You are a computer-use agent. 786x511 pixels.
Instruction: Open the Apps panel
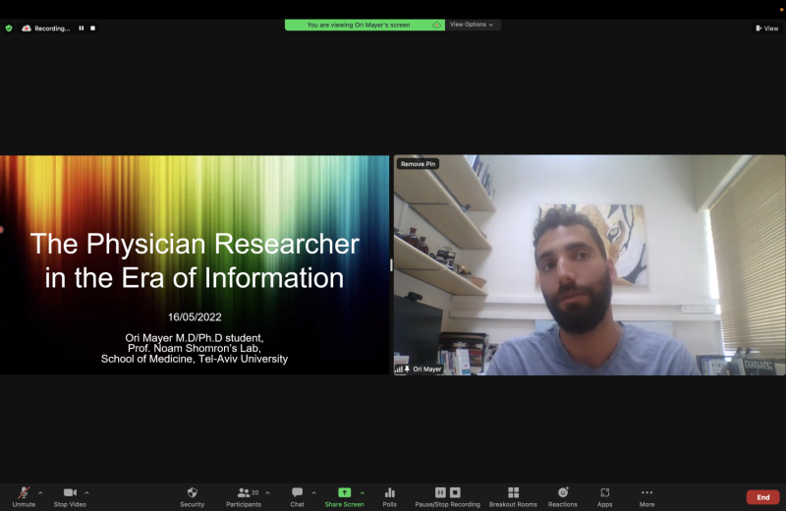(x=604, y=496)
